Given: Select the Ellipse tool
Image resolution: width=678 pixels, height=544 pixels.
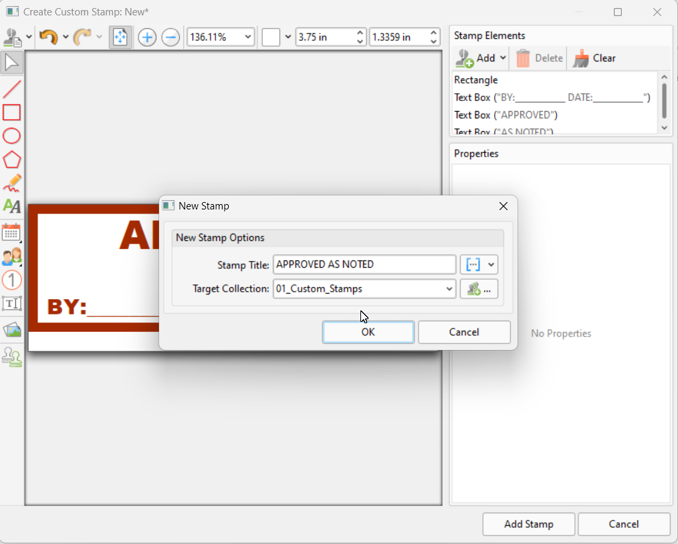Looking at the screenshot, I should pos(11,136).
